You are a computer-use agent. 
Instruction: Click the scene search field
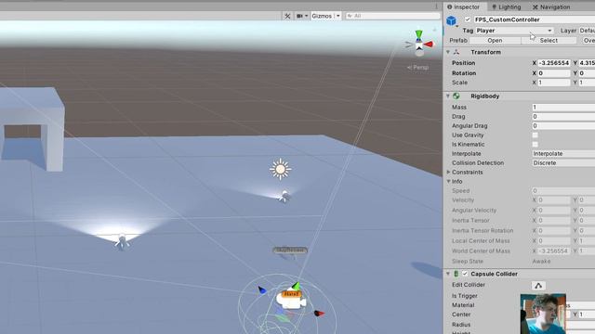point(392,16)
